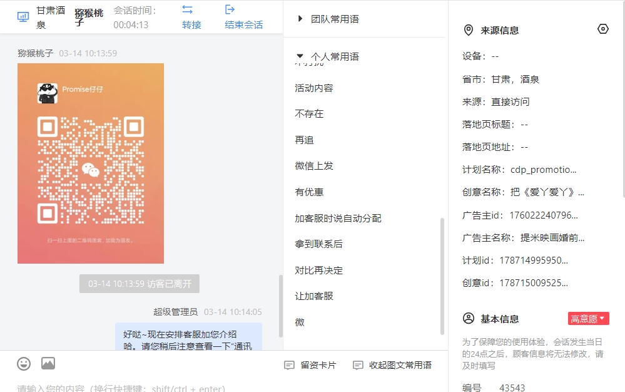
Task: Click 收起图文常用语 to collapse phrases
Action: point(392,365)
